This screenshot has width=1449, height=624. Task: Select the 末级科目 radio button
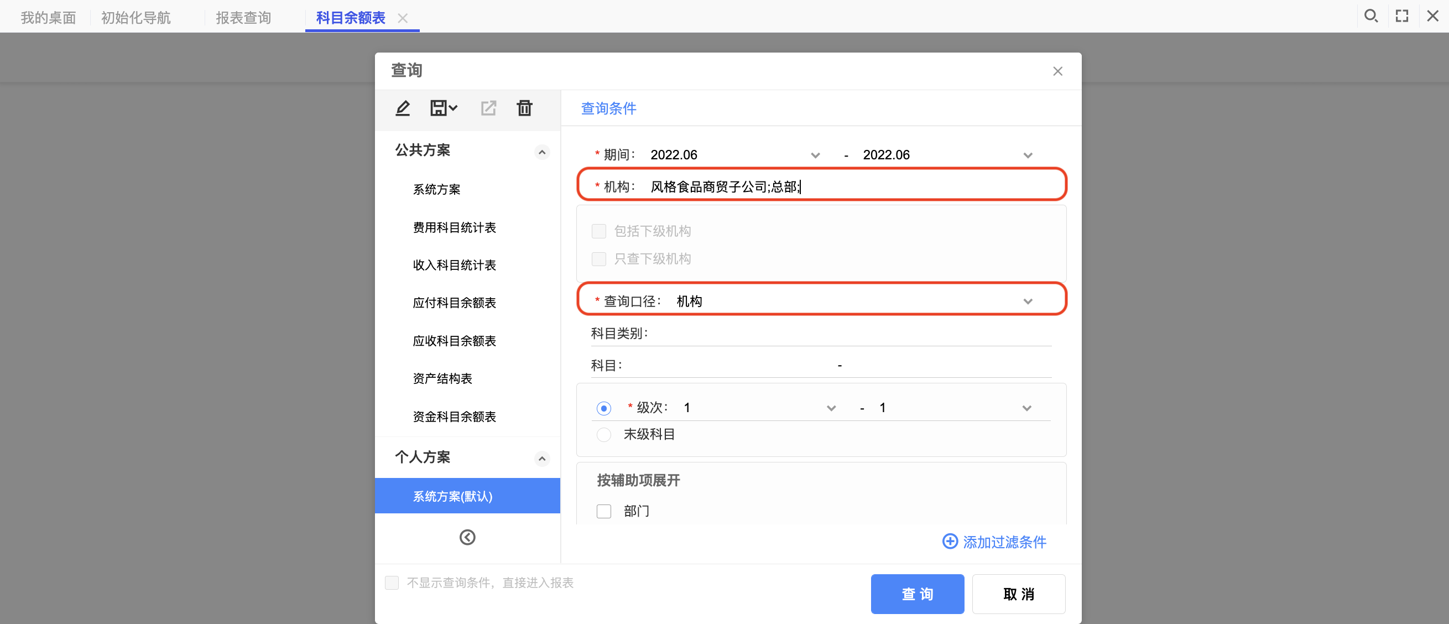pyautogui.click(x=603, y=434)
